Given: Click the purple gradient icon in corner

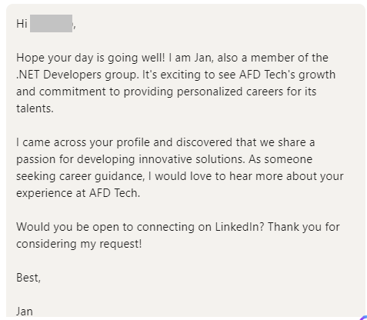Looking at the screenshot, I should pyautogui.click(x=364, y=318).
